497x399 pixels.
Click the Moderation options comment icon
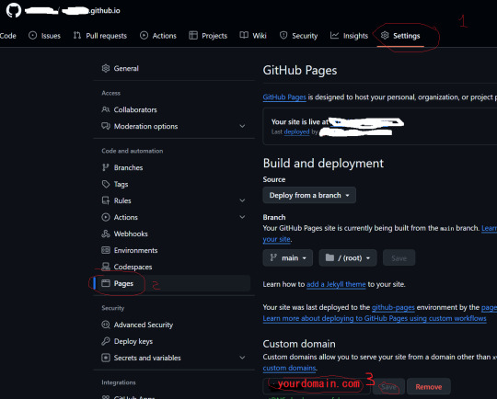coord(106,126)
